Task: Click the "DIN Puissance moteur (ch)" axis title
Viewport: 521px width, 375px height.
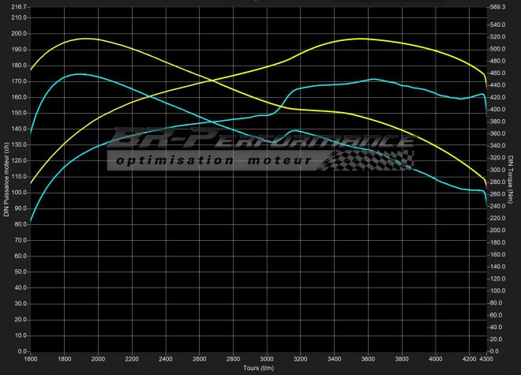Action: click(6, 178)
